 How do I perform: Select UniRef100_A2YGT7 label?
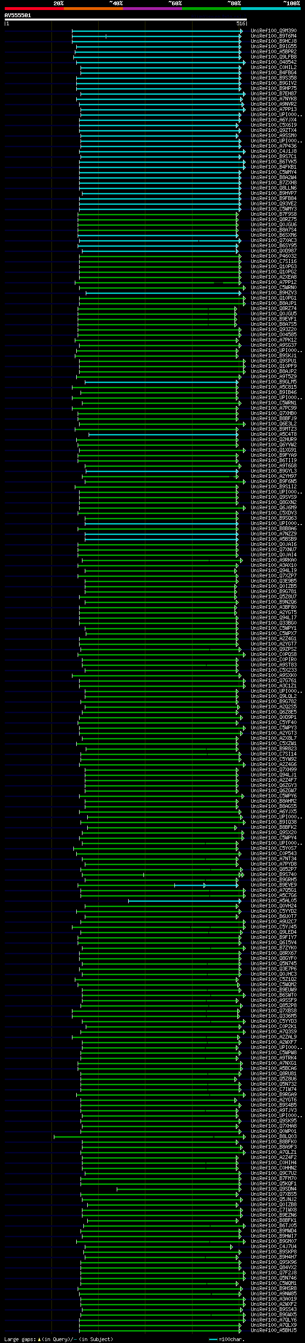(274, 643)
